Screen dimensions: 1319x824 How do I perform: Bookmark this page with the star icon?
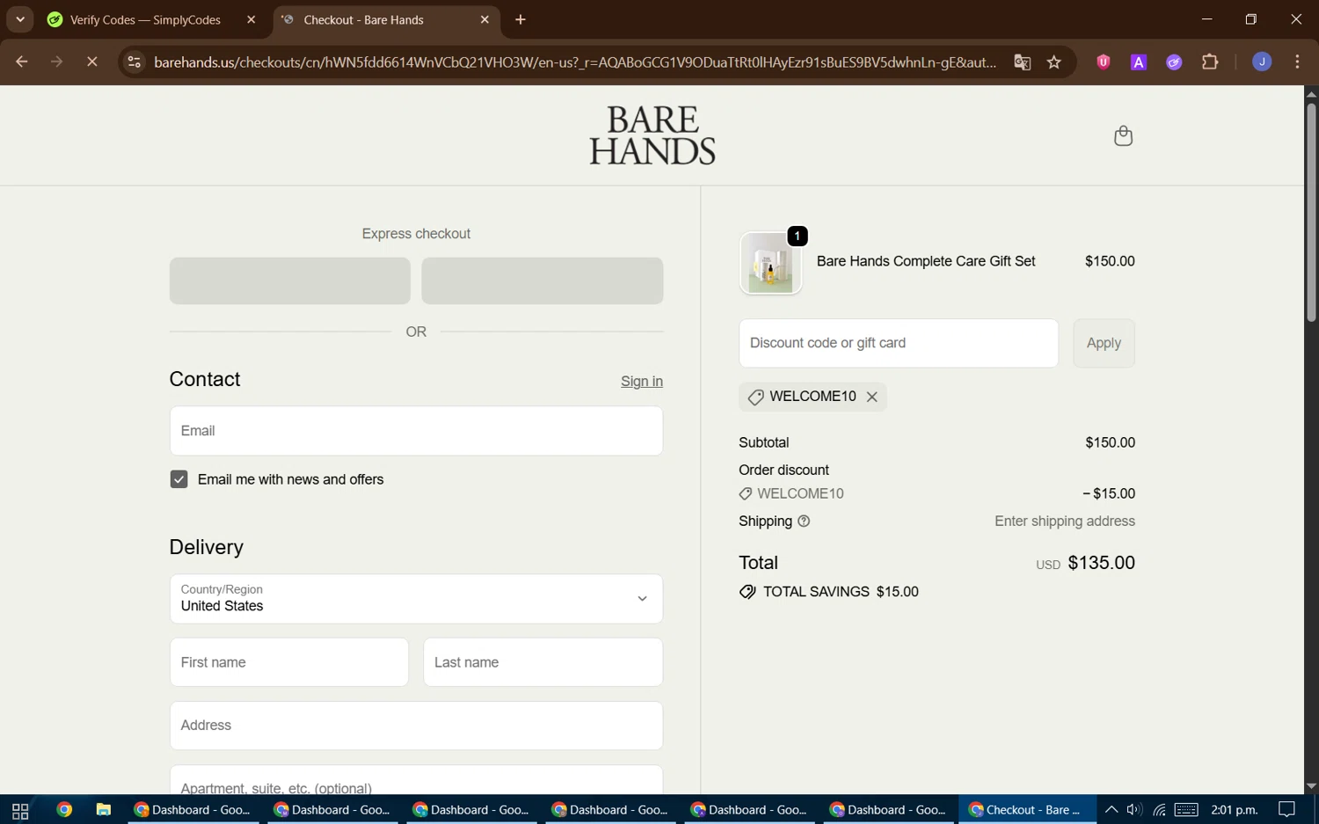(1053, 62)
